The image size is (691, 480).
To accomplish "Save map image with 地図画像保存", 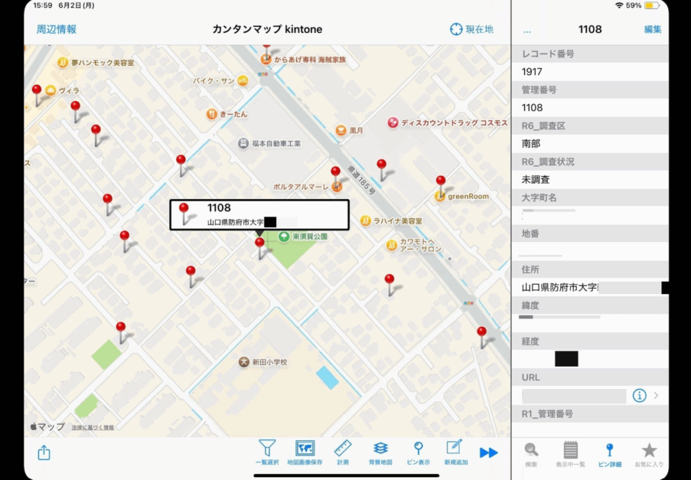I will [304, 452].
